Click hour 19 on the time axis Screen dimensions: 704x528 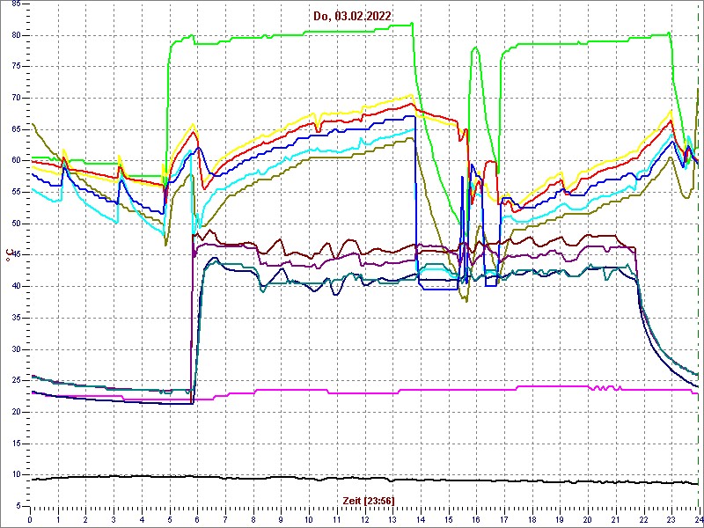pos(560,517)
